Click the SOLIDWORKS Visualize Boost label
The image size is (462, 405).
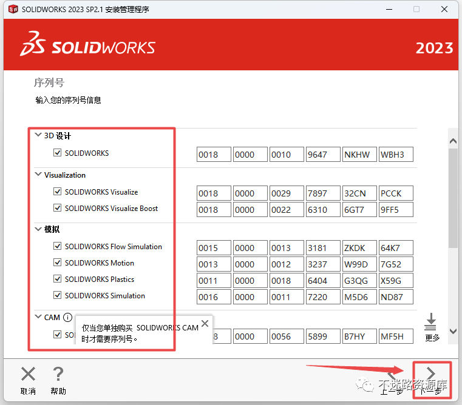tap(111, 209)
